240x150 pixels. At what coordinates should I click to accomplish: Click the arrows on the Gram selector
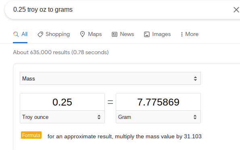coord(195,117)
